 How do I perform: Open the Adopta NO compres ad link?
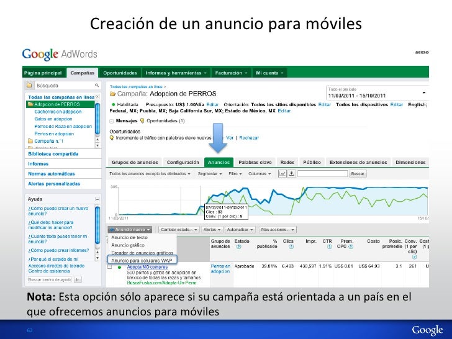pyautogui.click(x=147, y=267)
